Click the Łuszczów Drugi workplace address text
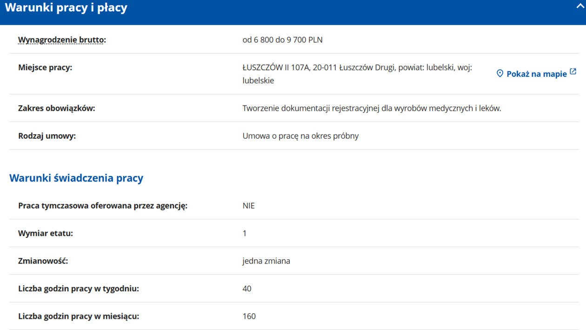This screenshot has height=330, width=586. pos(357,68)
